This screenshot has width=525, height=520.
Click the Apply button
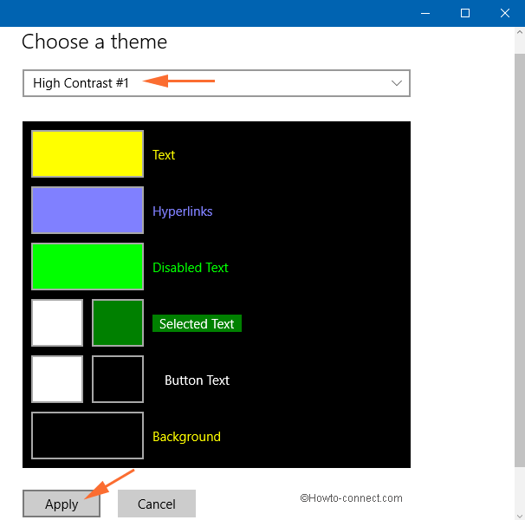pyautogui.click(x=62, y=504)
